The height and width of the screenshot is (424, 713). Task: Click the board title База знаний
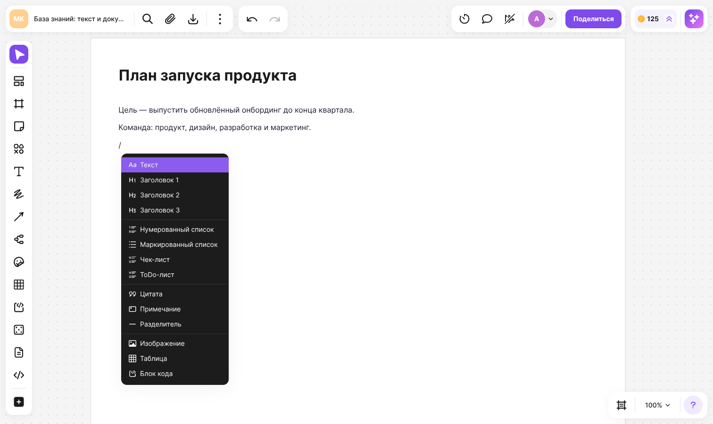tap(79, 19)
